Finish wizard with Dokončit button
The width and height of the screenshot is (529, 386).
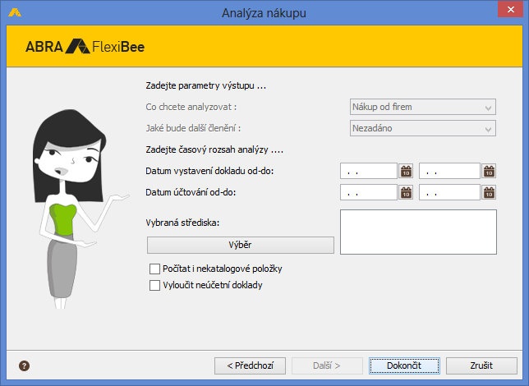click(404, 365)
